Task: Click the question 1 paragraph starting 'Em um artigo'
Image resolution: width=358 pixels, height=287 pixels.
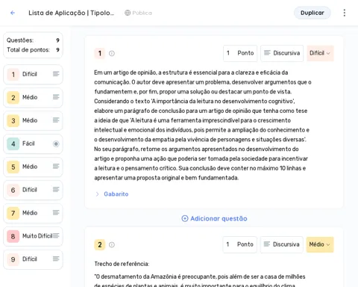Action: [x=203, y=125]
